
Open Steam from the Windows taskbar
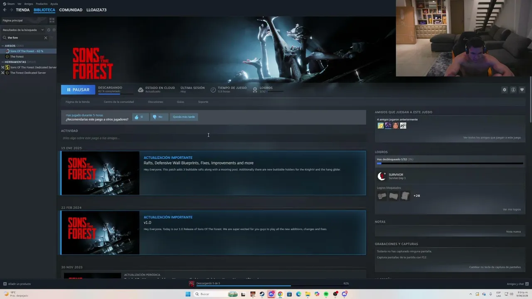click(262, 294)
